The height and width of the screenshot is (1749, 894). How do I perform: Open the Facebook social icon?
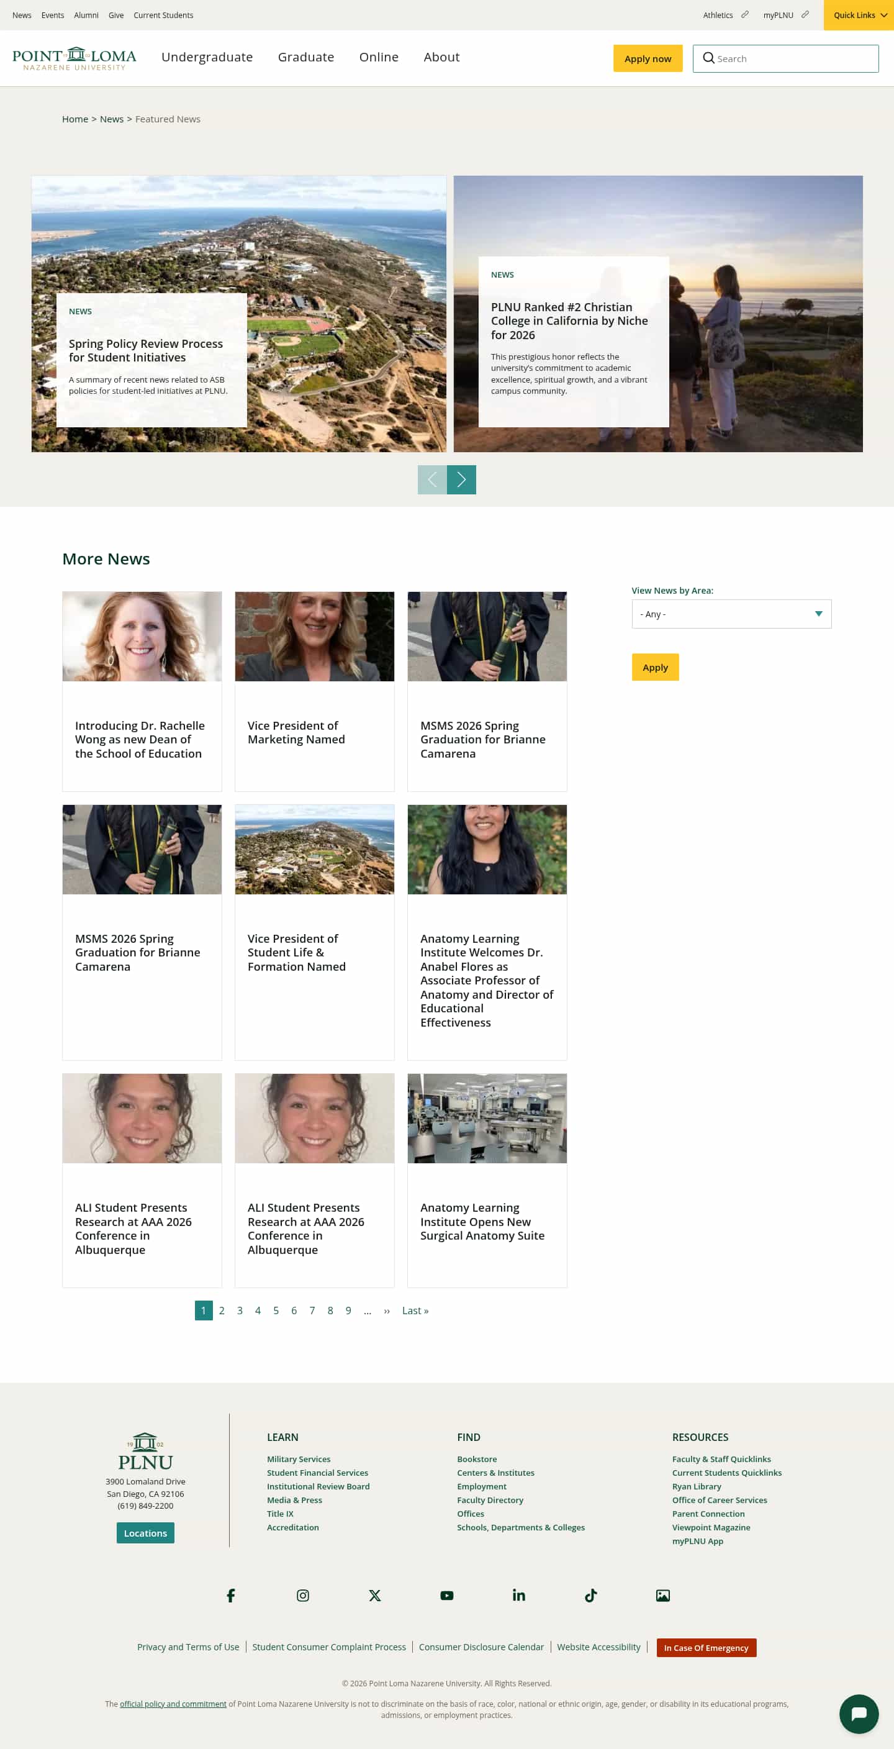pyautogui.click(x=231, y=1595)
